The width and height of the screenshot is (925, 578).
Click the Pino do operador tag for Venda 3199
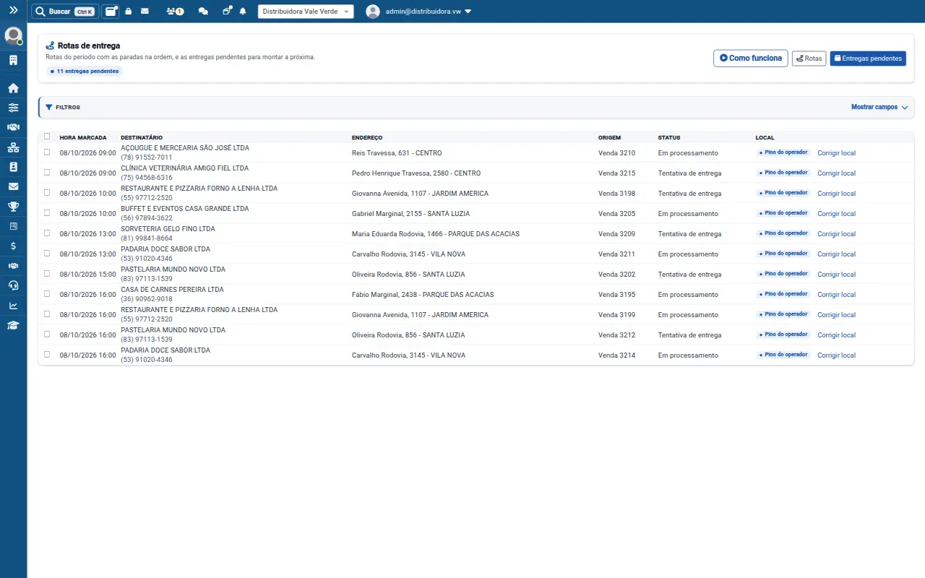point(783,314)
